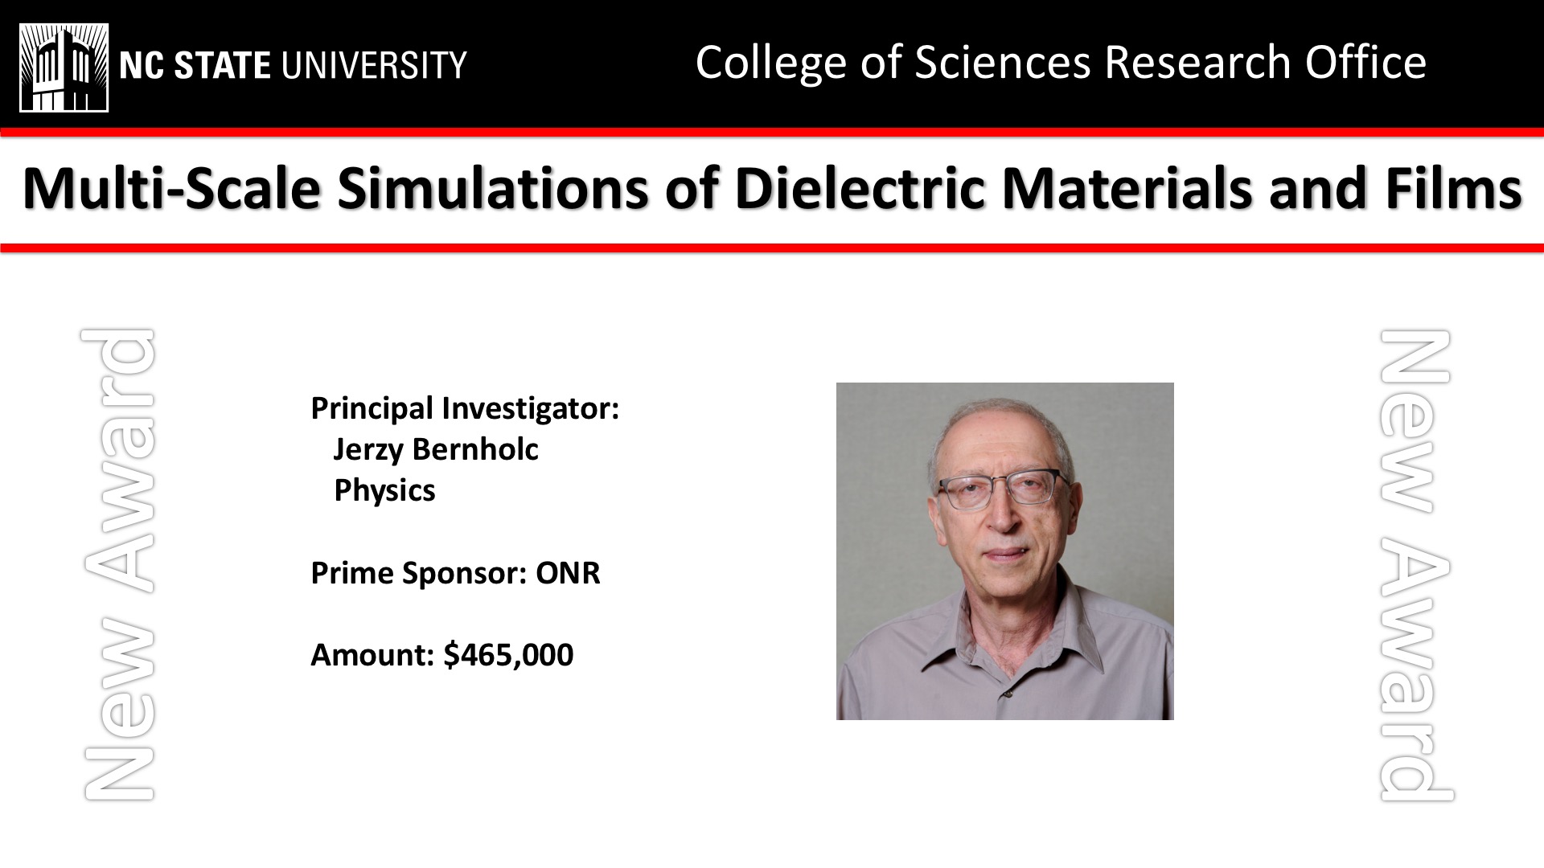Click the College of Sciences Research Office heading
The height and width of the screenshot is (868, 1544).
[1061, 63]
